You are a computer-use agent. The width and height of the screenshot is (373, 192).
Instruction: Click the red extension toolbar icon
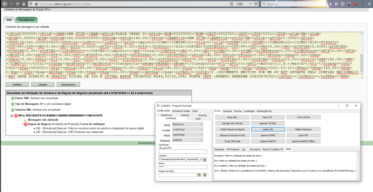[355, 4]
